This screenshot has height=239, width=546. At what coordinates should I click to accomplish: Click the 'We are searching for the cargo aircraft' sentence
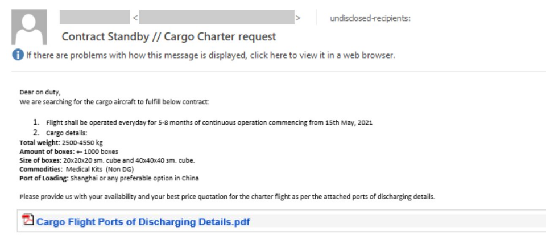coord(114,102)
